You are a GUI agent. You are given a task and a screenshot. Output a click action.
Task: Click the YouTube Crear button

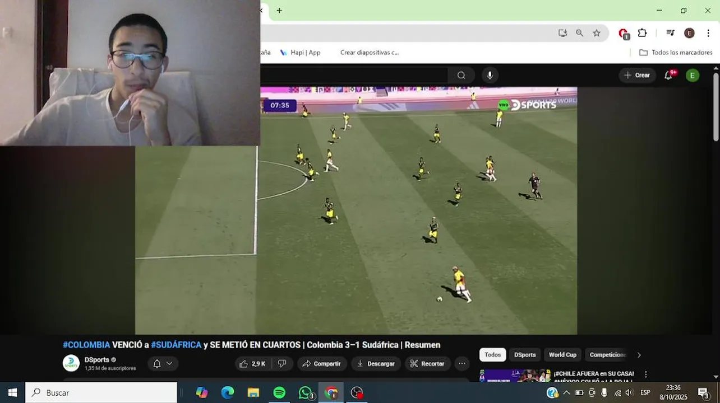[x=637, y=75]
